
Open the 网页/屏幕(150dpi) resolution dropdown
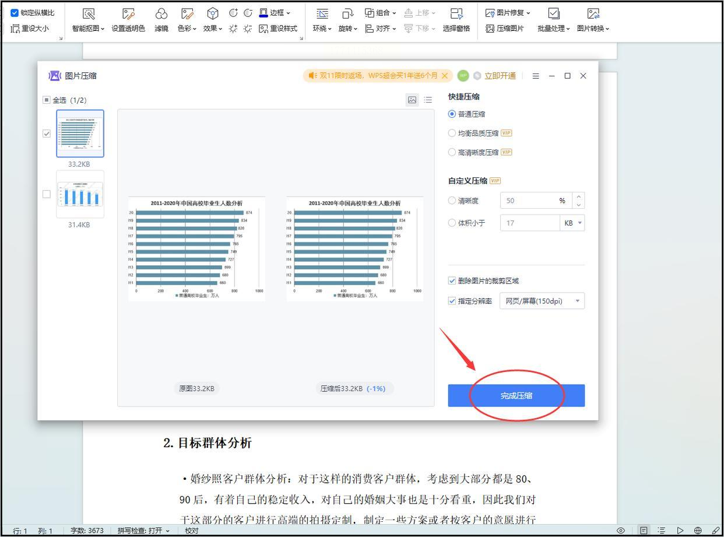pyautogui.click(x=542, y=301)
